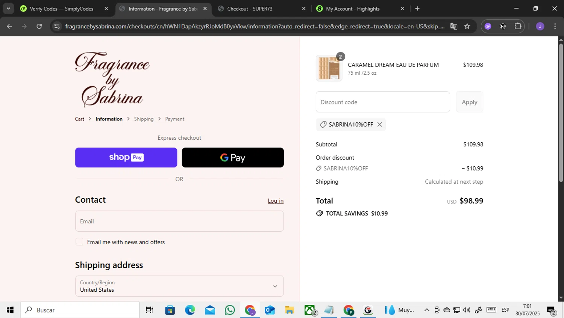Switch to the Checkout - SUPER73 tab
This screenshot has width=564, height=318.
(x=250, y=9)
